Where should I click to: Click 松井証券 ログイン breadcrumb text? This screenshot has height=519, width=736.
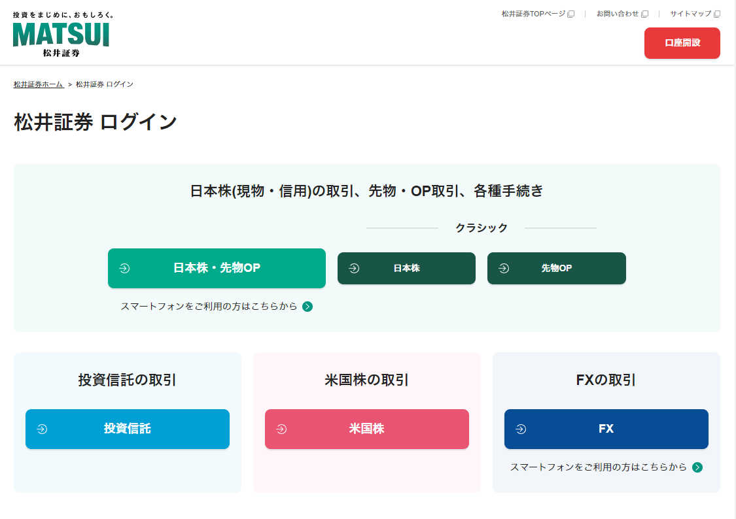[105, 84]
